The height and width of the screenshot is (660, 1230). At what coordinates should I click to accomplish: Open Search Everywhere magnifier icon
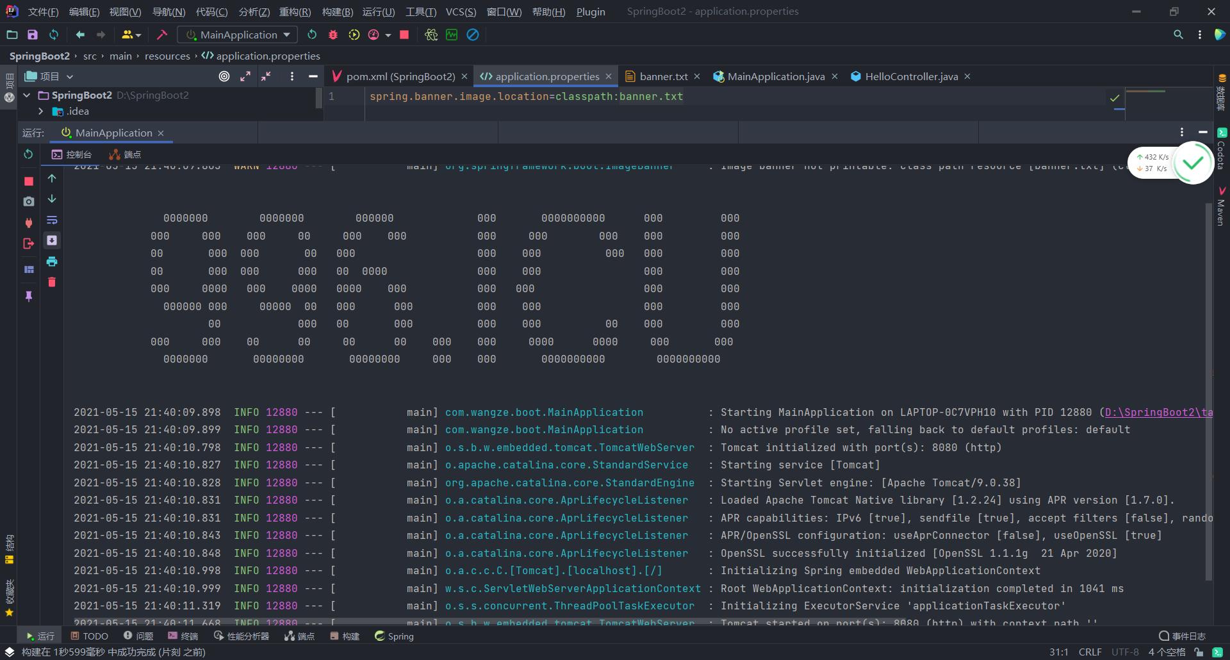pos(1178,35)
